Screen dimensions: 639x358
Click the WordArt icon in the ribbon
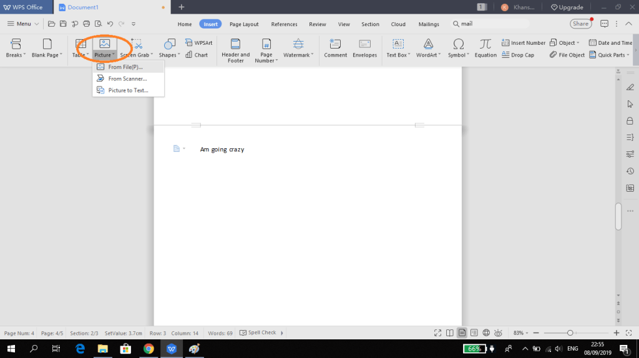pyautogui.click(x=427, y=45)
